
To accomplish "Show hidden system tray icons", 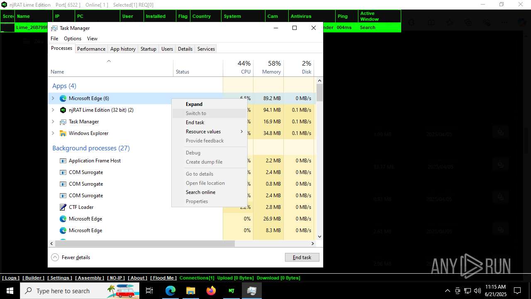I will (447, 291).
